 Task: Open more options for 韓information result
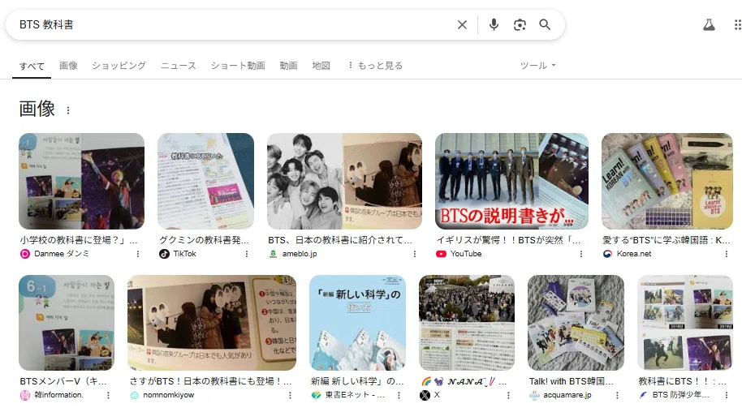pos(108,395)
